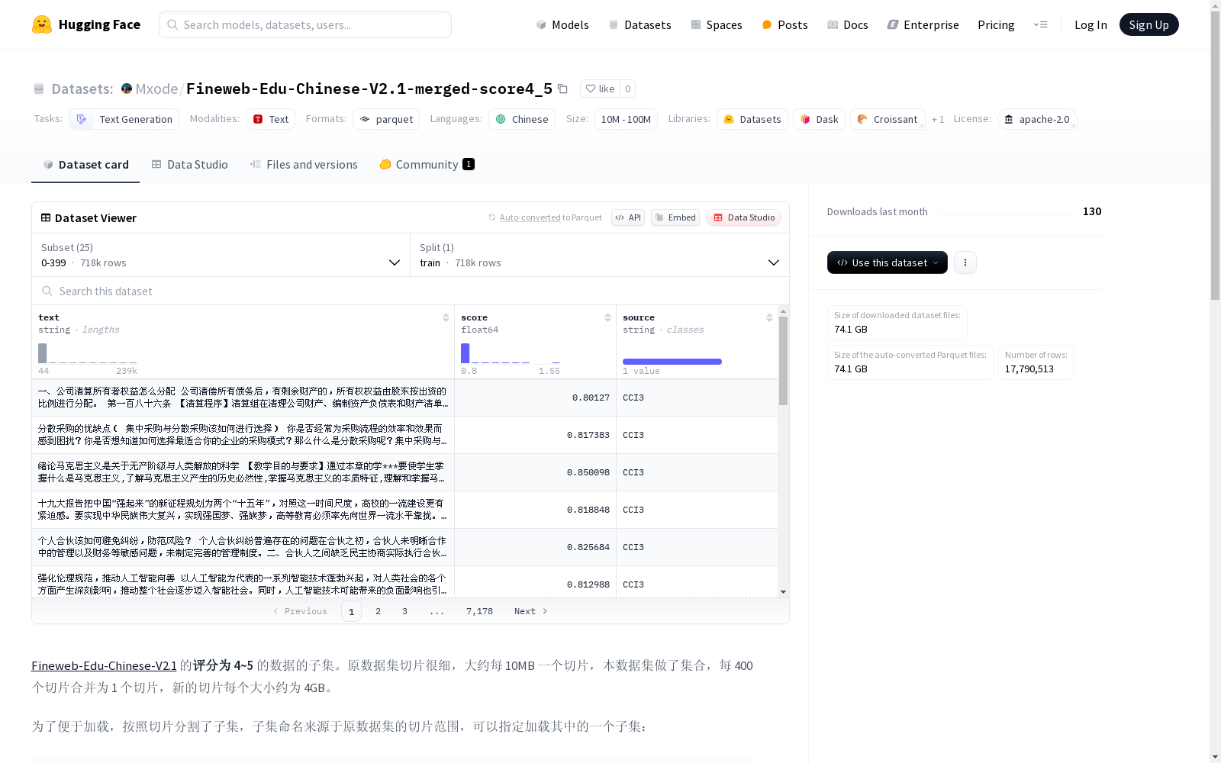The height and width of the screenshot is (763, 1221).
Task: Expand the apache-2.0 license tag
Action: [1037, 119]
